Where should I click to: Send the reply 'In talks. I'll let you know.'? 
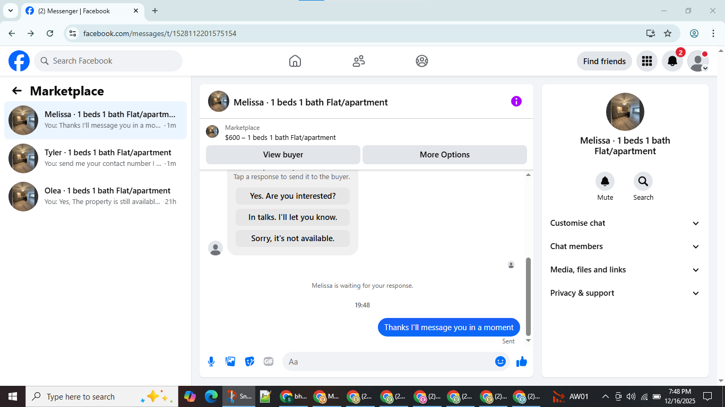click(x=293, y=217)
